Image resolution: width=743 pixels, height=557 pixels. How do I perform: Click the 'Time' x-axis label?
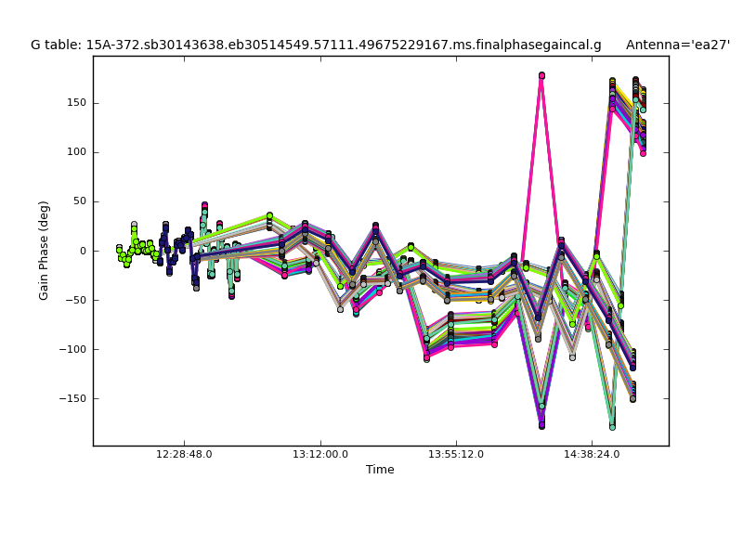click(380, 470)
